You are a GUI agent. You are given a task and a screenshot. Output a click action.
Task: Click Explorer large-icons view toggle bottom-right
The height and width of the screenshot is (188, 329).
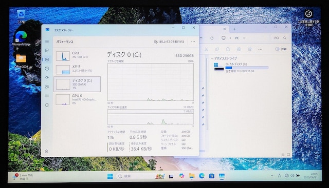[x=288, y=155]
